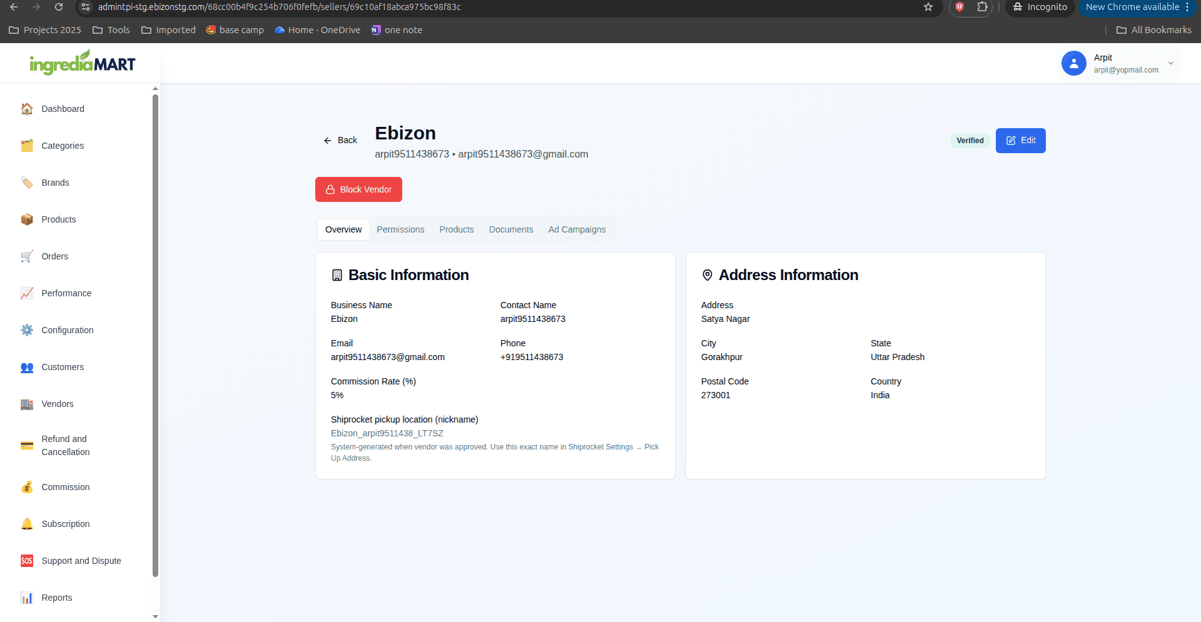
Task: Click the 5% commission rate value
Action: pos(337,395)
